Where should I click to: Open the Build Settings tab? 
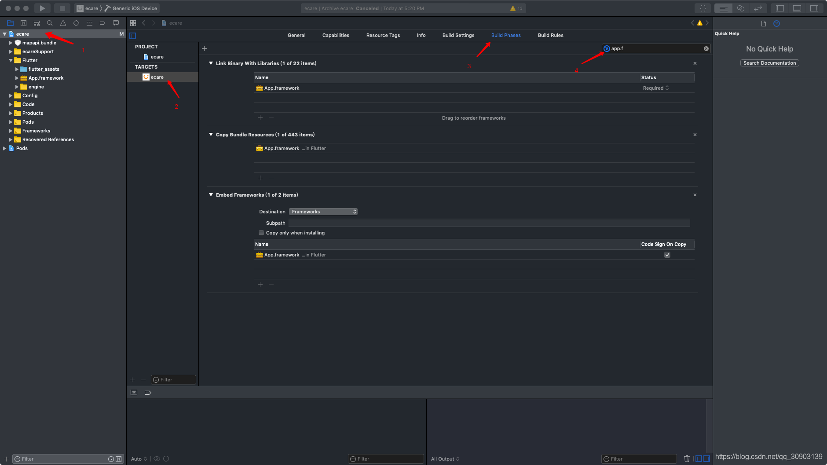[458, 35]
